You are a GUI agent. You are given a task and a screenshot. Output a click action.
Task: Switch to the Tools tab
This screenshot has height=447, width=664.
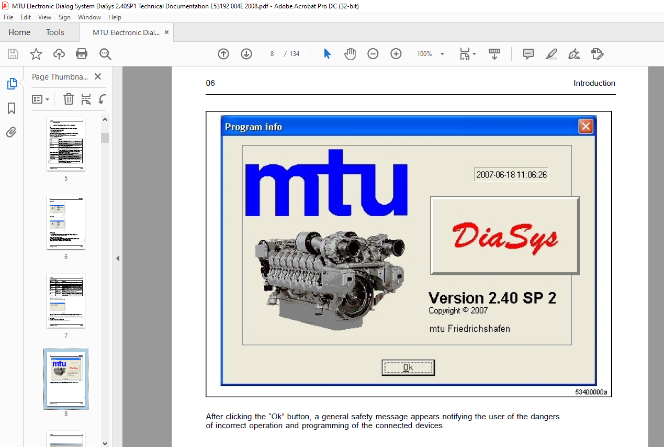(55, 32)
